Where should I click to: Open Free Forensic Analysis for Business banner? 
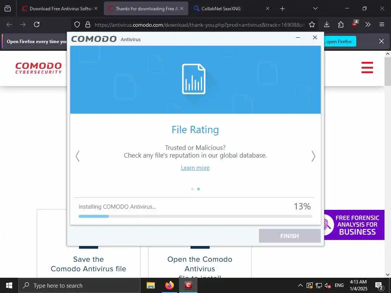point(354,225)
